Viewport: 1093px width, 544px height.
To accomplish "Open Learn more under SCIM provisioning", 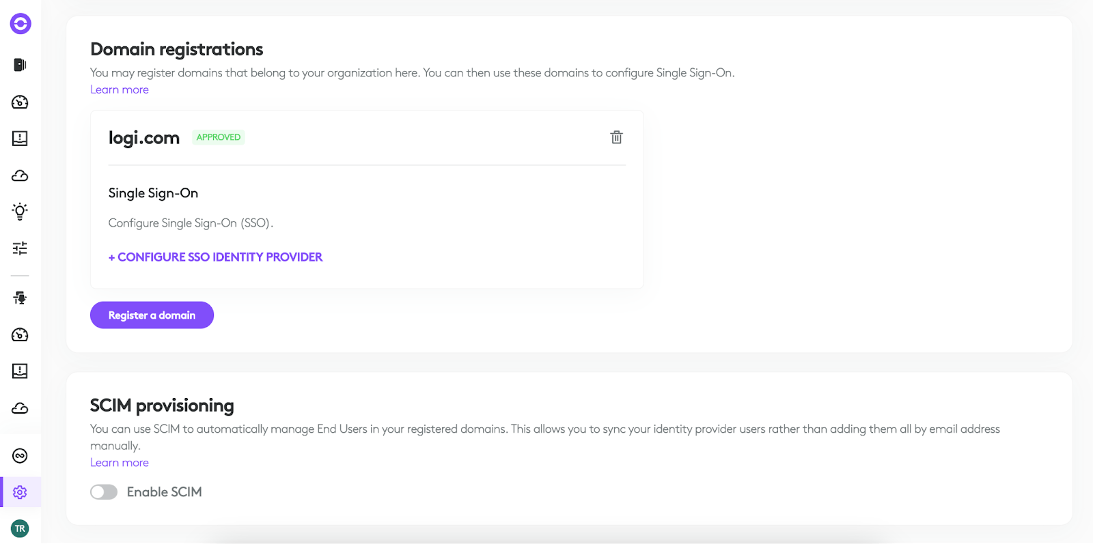I will pyautogui.click(x=120, y=463).
